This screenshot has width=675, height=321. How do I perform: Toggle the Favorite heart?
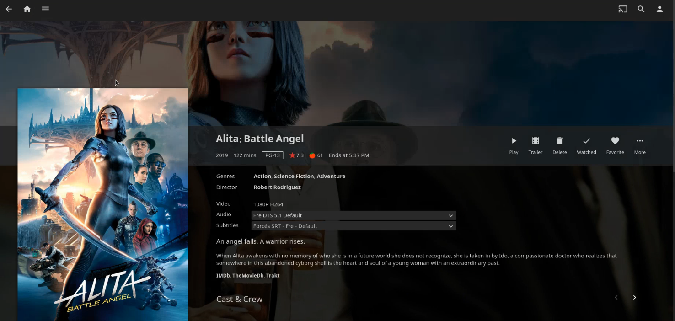tap(615, 145)
